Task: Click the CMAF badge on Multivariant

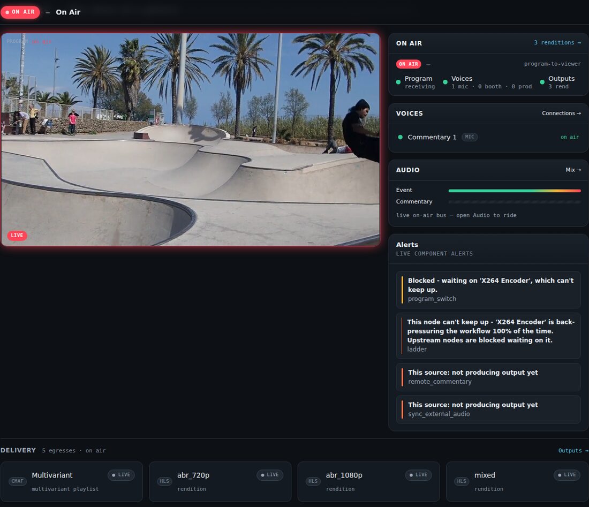Action: coord(17,481)
